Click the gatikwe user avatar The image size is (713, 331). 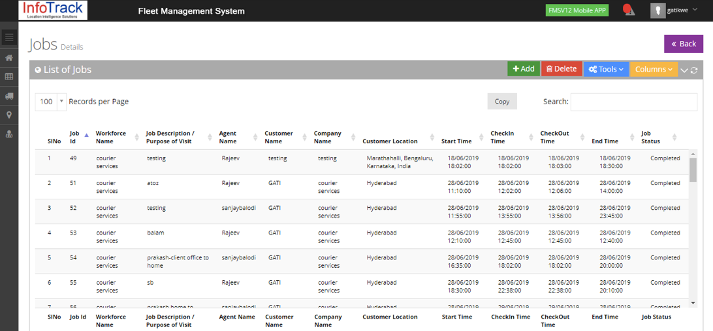[x=658, y=10]
